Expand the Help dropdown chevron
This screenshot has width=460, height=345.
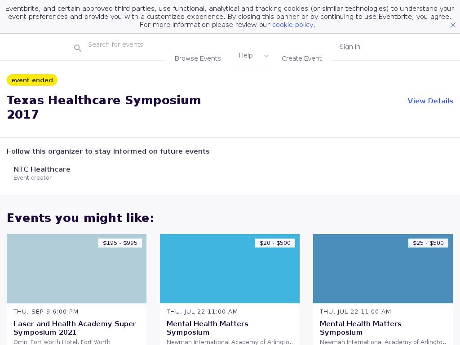pyautogui.click(x=266, y=56)
